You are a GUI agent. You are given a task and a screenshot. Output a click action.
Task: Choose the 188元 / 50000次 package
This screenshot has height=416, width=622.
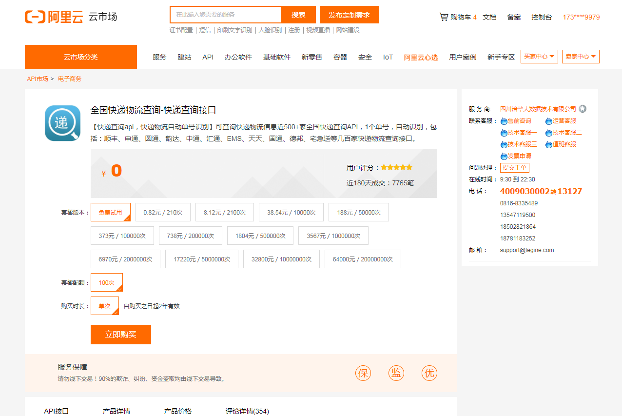pyautogui.click(x=359, y=212)
